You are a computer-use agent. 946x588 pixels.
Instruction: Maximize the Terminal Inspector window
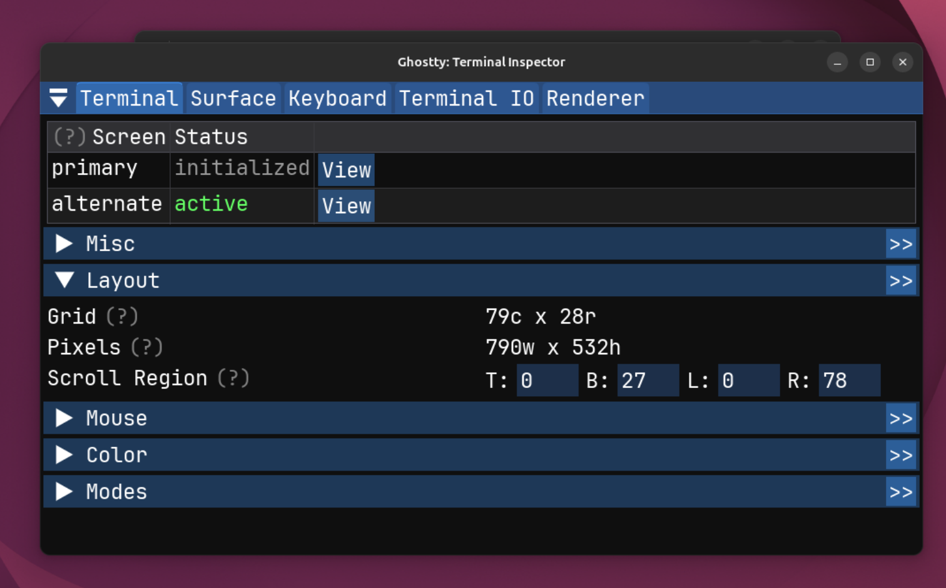coord(870,62)
